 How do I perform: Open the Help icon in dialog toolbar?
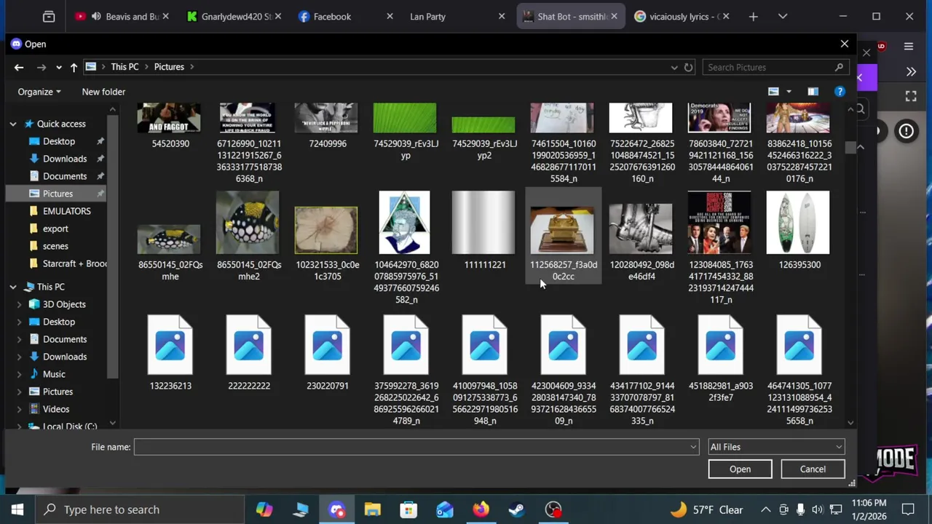coord(840,92)
